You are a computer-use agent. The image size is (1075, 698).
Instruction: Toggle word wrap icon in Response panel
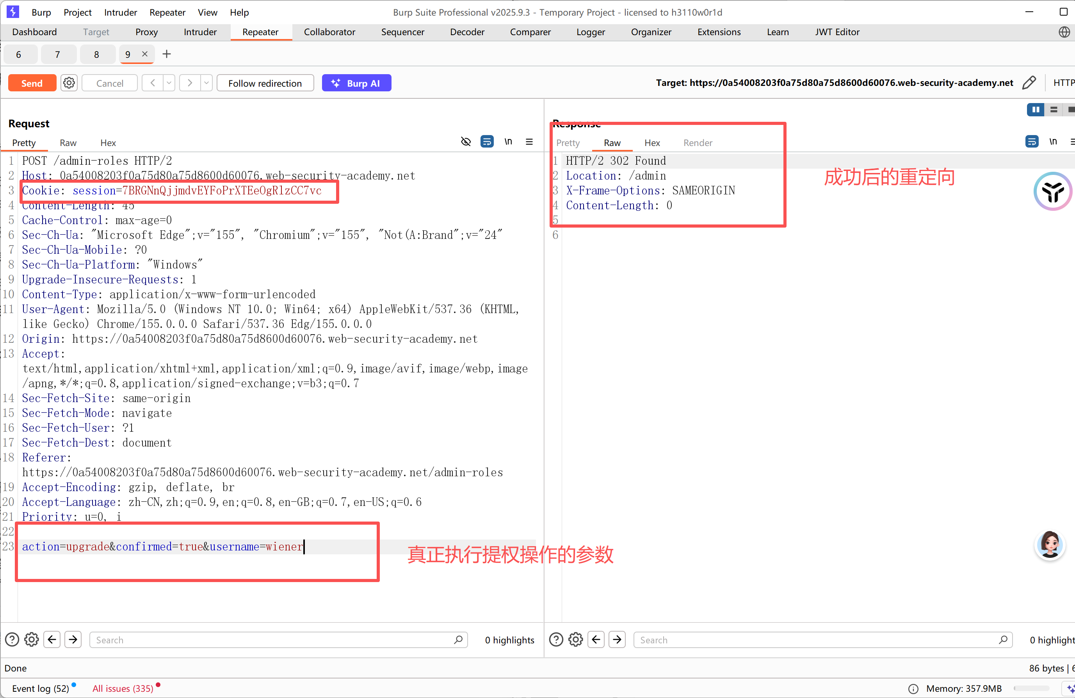pyautogui.click(x=1032, y=142)
